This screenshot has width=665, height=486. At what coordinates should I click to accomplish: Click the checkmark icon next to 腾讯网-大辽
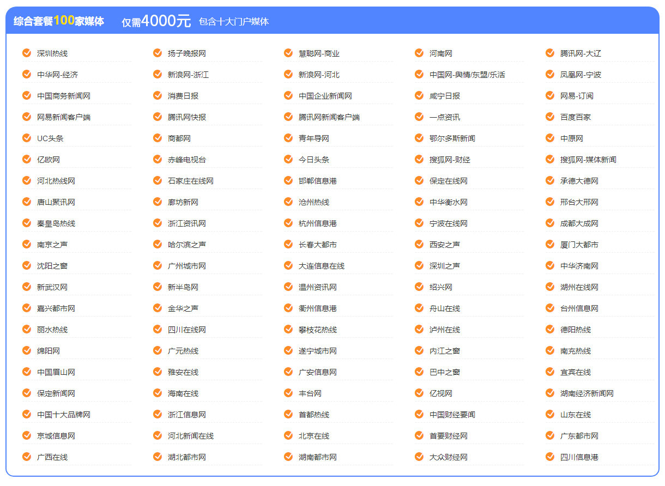click(x=549, y=53)
